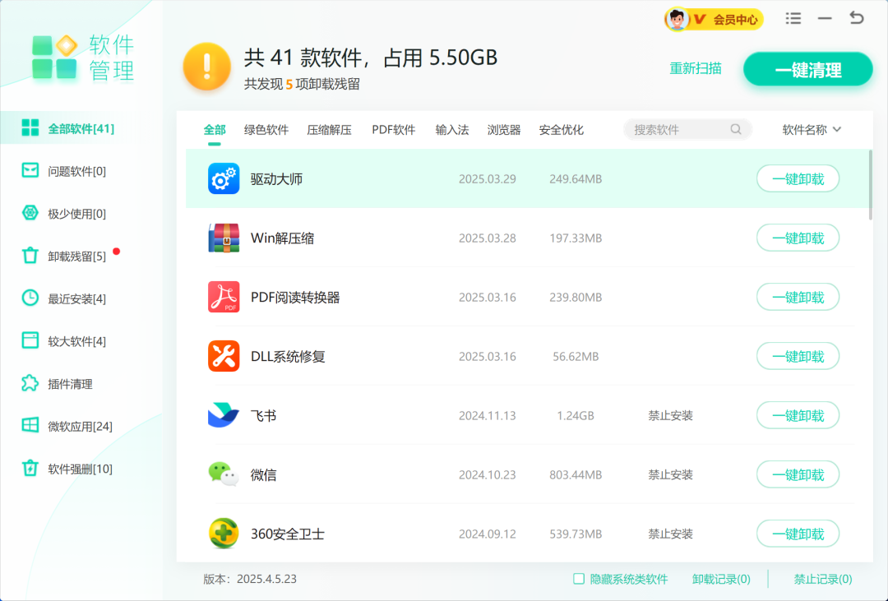
Task: Switch to the 全部 tab
Action: (x=215, y=130)
